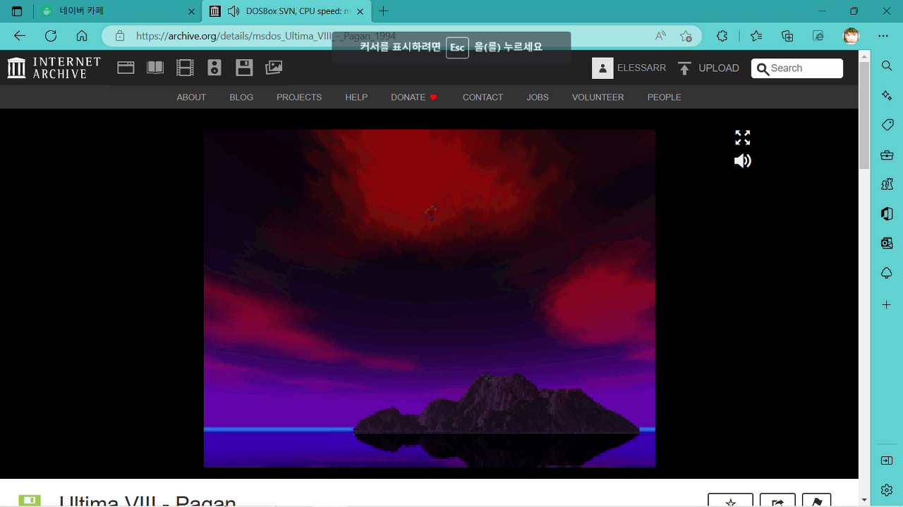Open the Audio speaker icon in Archive nav
The height and width of the screenshot is (507, 903).
[x=214, y=68]
